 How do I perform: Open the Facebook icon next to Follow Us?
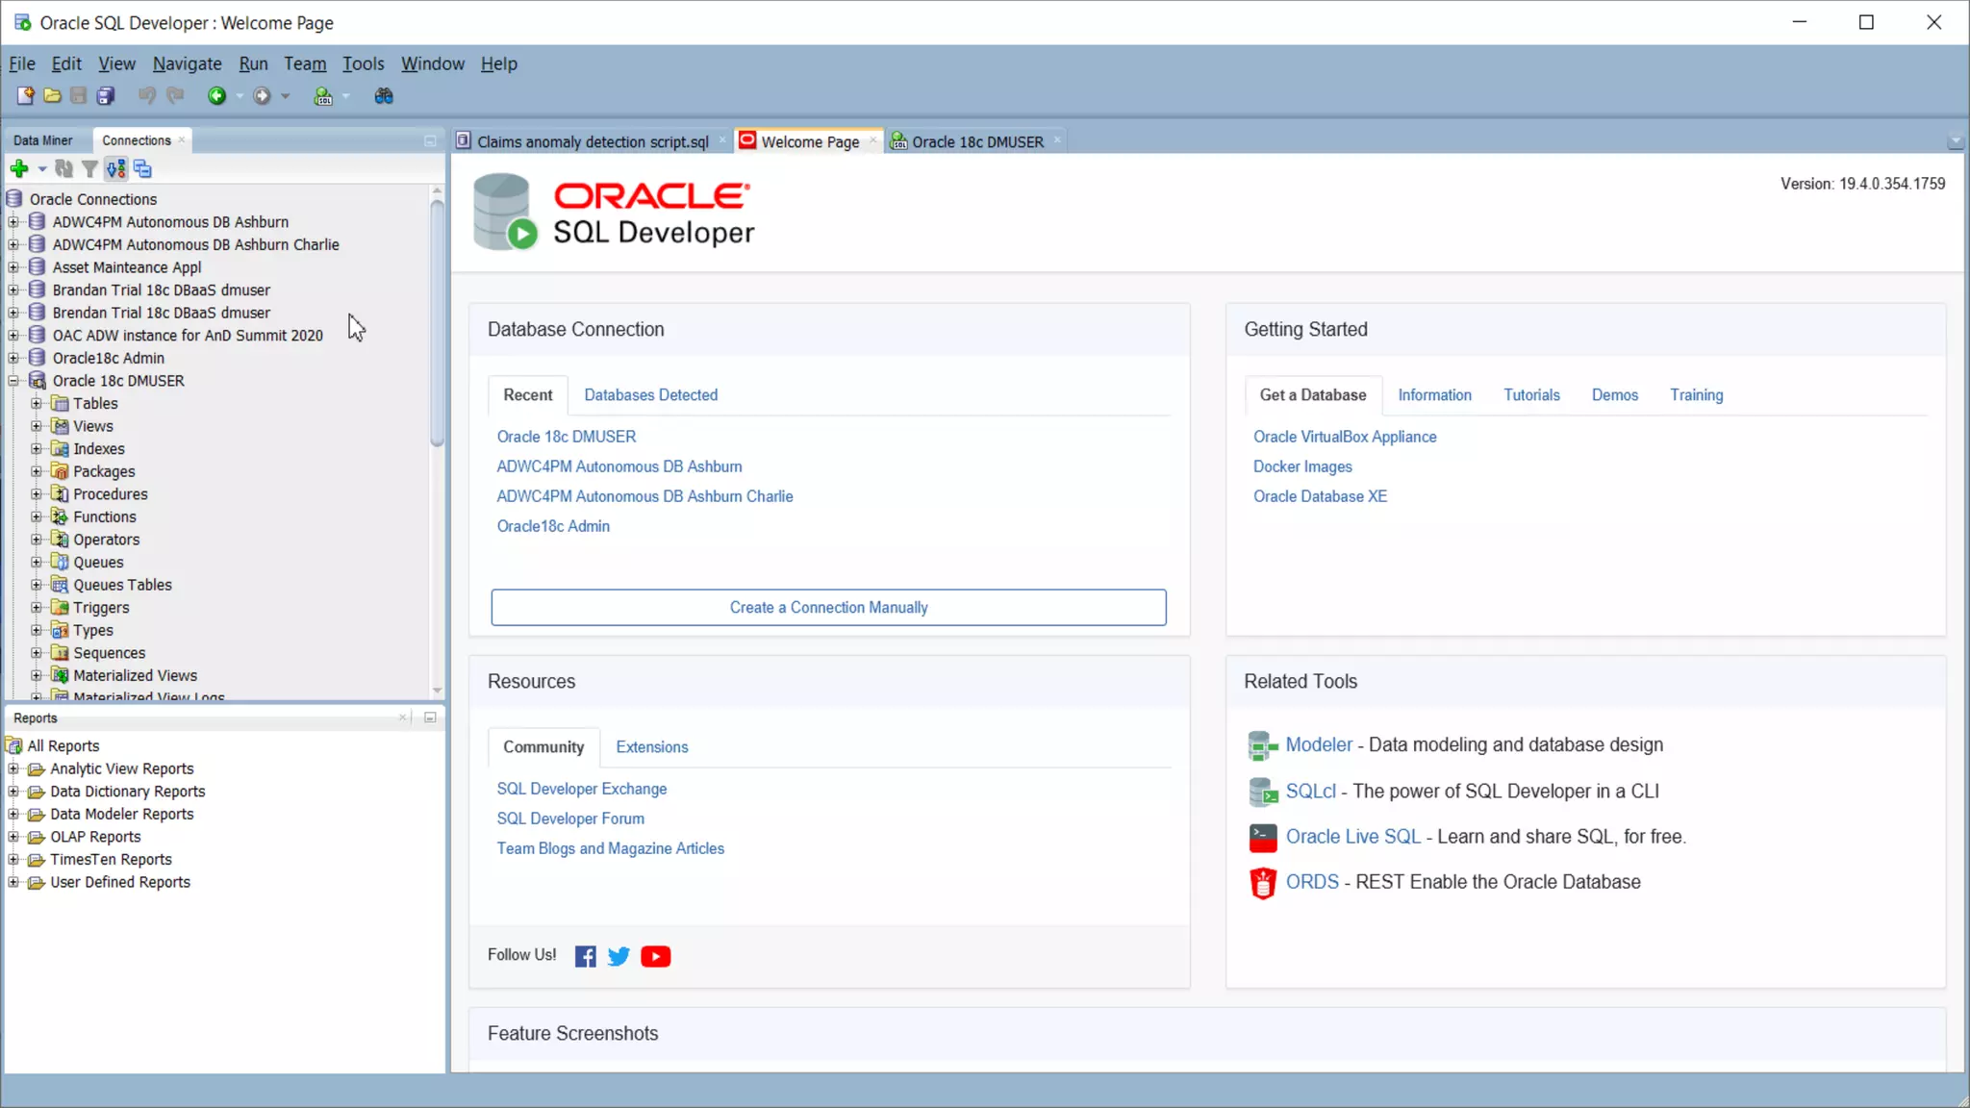point(585,956)
